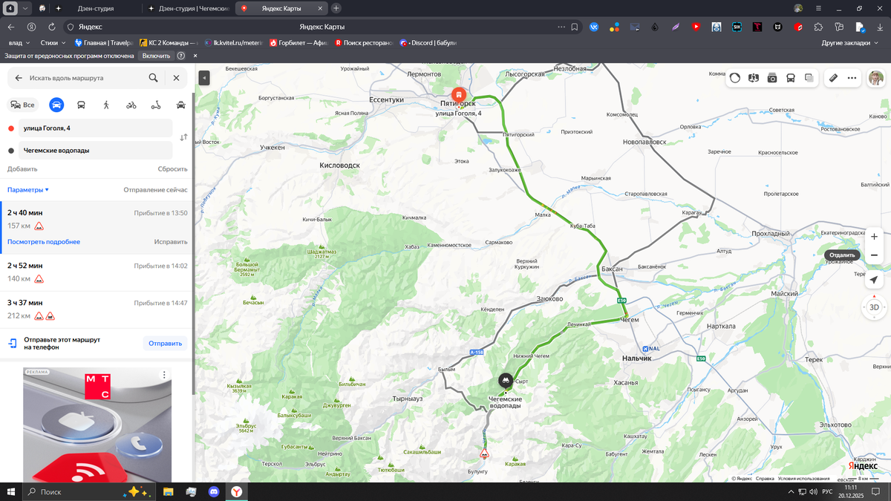Click the start marker at улица Гоголя, 4
Viewport: 891px width, 501px height.
(459, 96)
